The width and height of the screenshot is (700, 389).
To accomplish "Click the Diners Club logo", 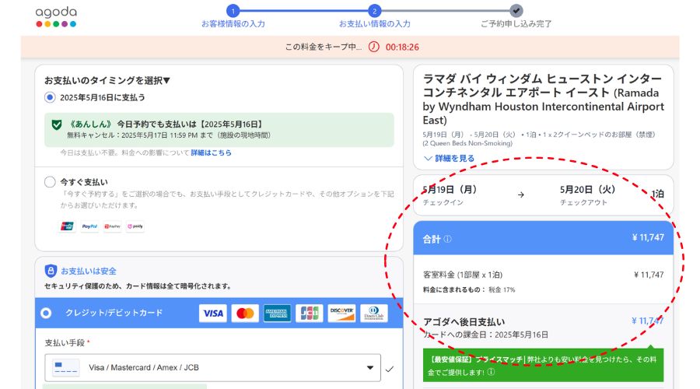I will coord(373,314).
